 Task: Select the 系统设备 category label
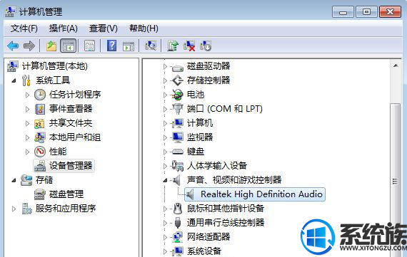pos(204,251)
